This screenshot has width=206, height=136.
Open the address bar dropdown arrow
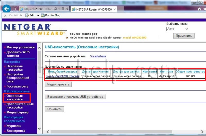59,9
